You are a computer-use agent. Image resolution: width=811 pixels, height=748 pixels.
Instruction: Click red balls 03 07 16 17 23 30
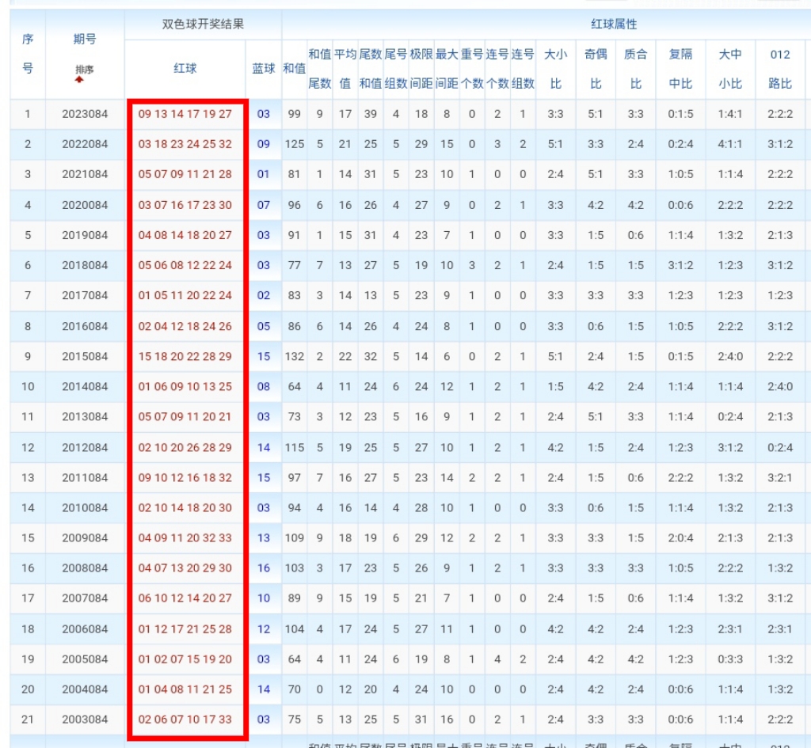point(185,205)
